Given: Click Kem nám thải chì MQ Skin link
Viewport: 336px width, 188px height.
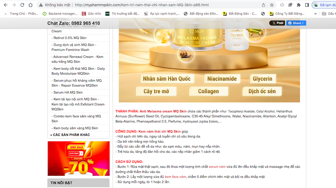Looking at the screenshot, I should (x=160, y=131).
